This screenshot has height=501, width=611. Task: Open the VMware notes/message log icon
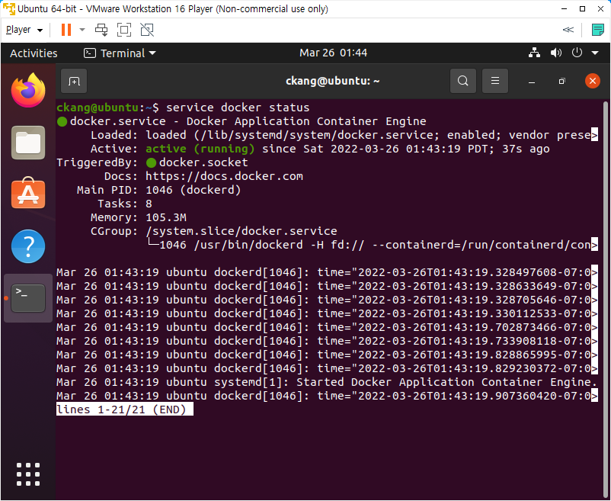(x=597, y=30)
